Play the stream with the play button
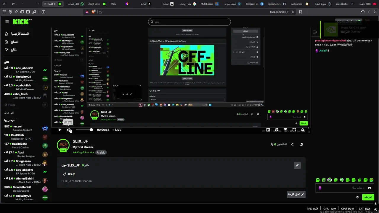This screenshot has width=379, height=213. click(x=60, y=130)
